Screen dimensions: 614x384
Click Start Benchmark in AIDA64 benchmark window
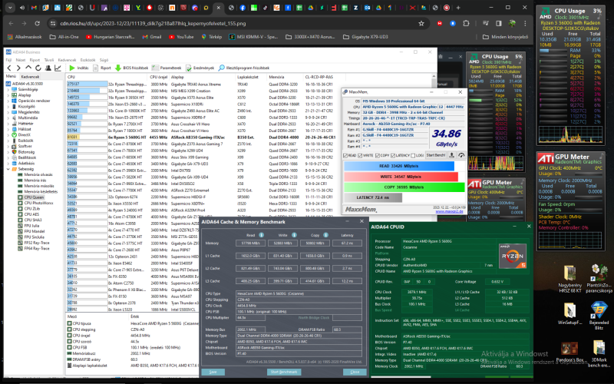click(284, 372)
